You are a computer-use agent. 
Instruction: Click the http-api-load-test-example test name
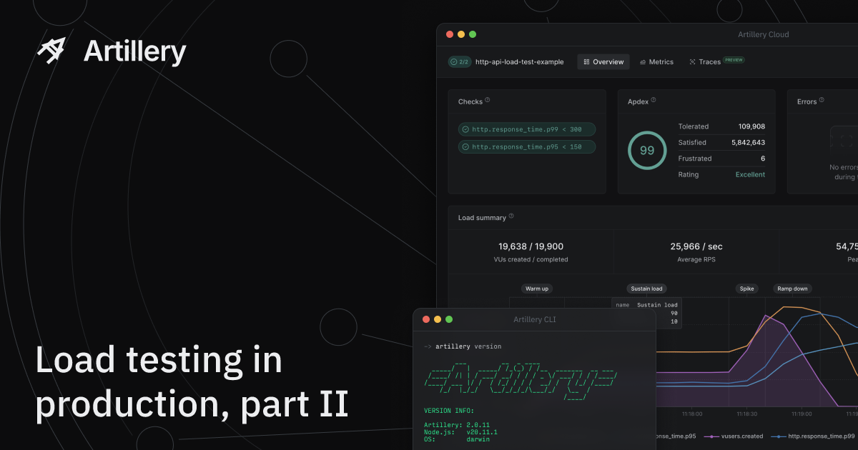point(519,62)
